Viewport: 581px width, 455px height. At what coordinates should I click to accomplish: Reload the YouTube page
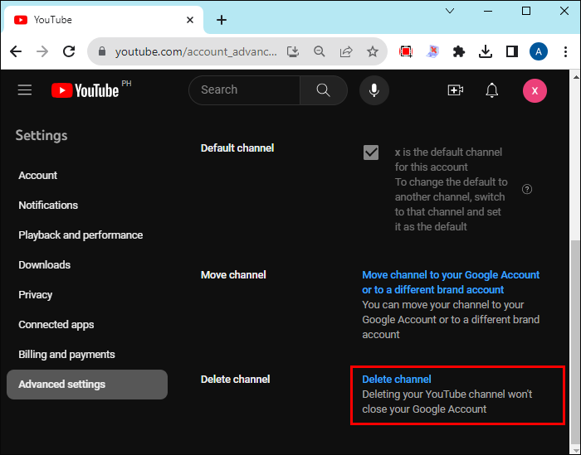click(69, 51)
